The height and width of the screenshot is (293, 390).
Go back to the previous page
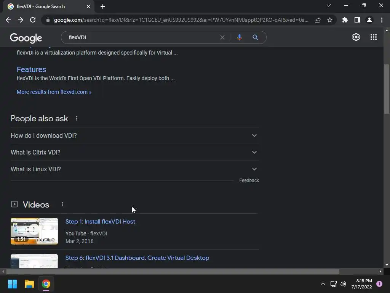[x=8, y=20]
